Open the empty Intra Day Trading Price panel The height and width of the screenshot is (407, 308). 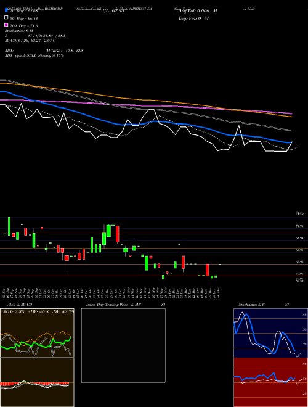[123, 345]
